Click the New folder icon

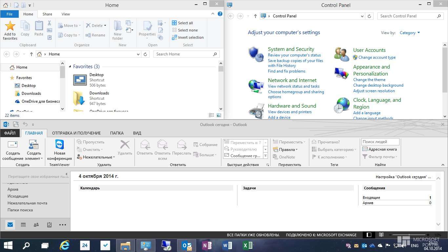[117, 26]
